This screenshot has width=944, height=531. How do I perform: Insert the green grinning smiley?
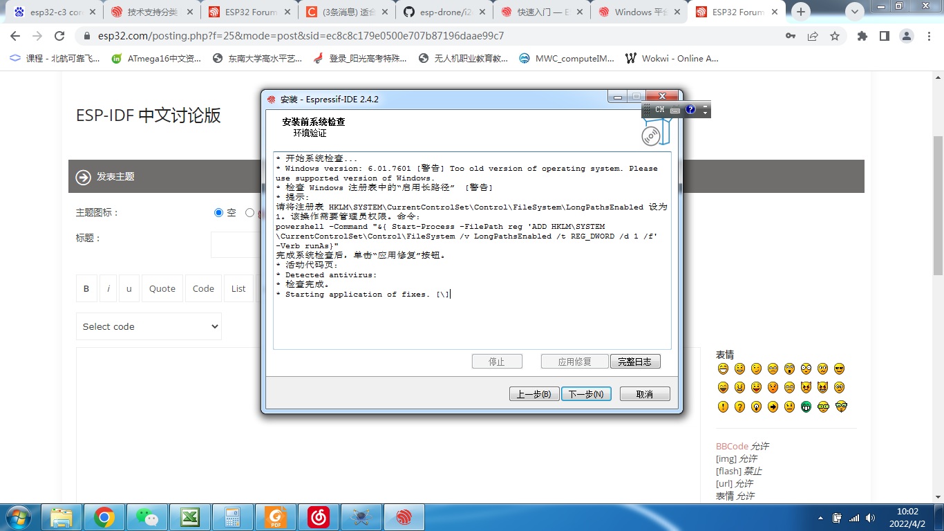806,407
